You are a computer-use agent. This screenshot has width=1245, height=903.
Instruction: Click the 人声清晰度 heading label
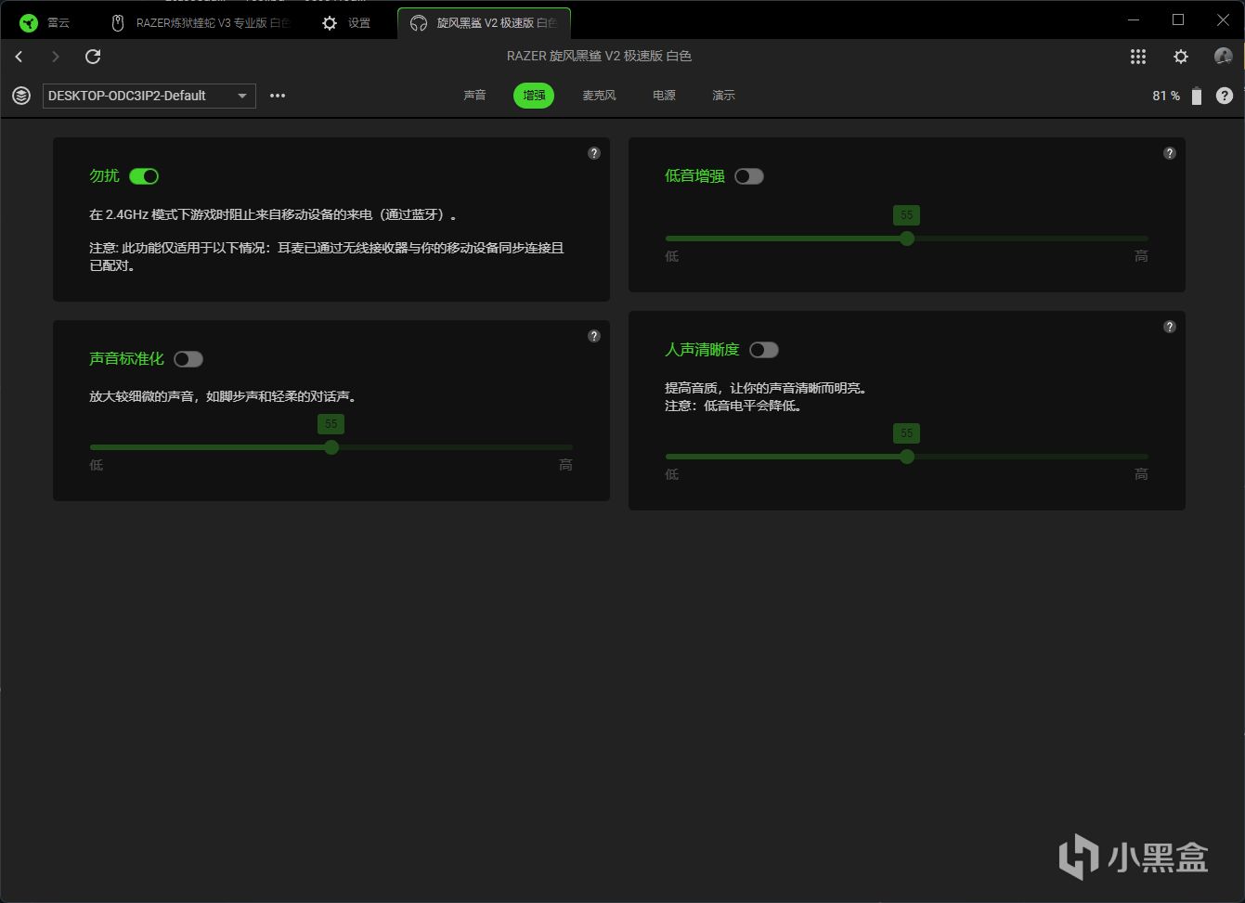(702, 350)
